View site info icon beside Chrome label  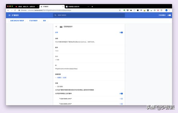pyautogui.click(x=19, y=10)
